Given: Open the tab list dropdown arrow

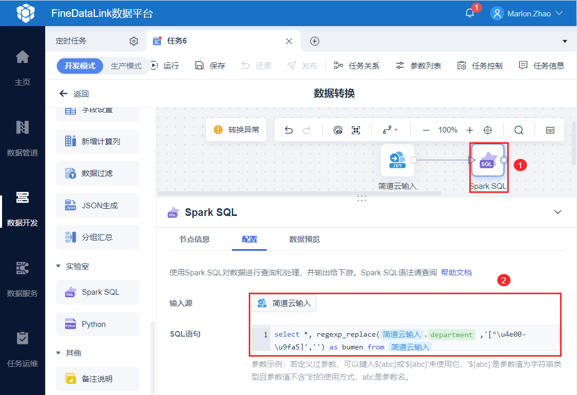Looking at the screenshot, I should [x=565, y=41].
